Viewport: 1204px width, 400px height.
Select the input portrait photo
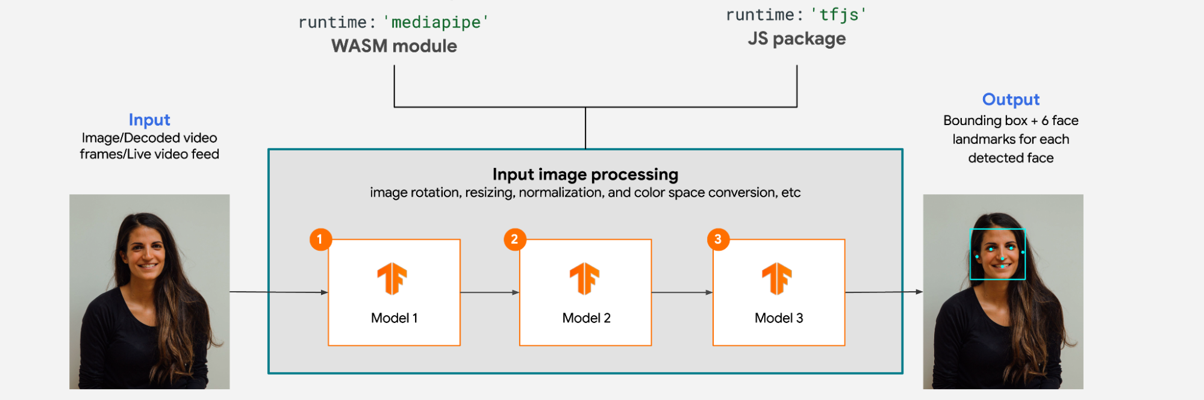point(149,291)
